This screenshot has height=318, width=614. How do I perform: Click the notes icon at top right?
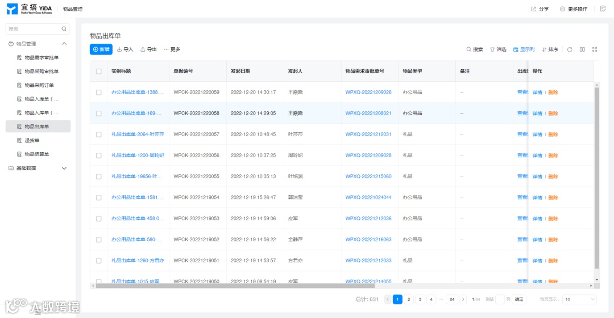(x=603, y=9)
